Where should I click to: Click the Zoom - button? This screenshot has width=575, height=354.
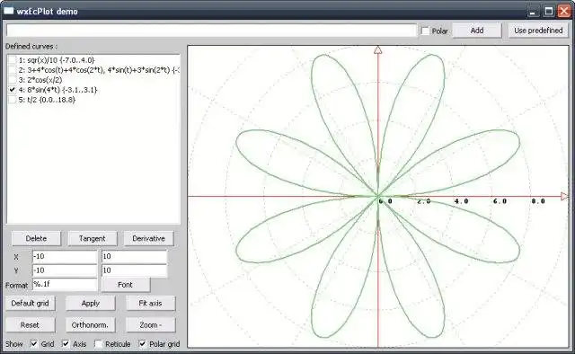pyautogui.click(x=150, y=325)
